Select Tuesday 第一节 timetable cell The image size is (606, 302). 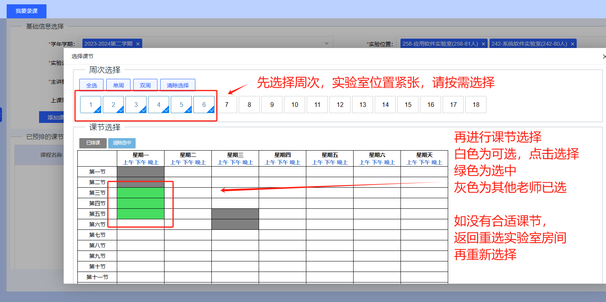(188, 172)
